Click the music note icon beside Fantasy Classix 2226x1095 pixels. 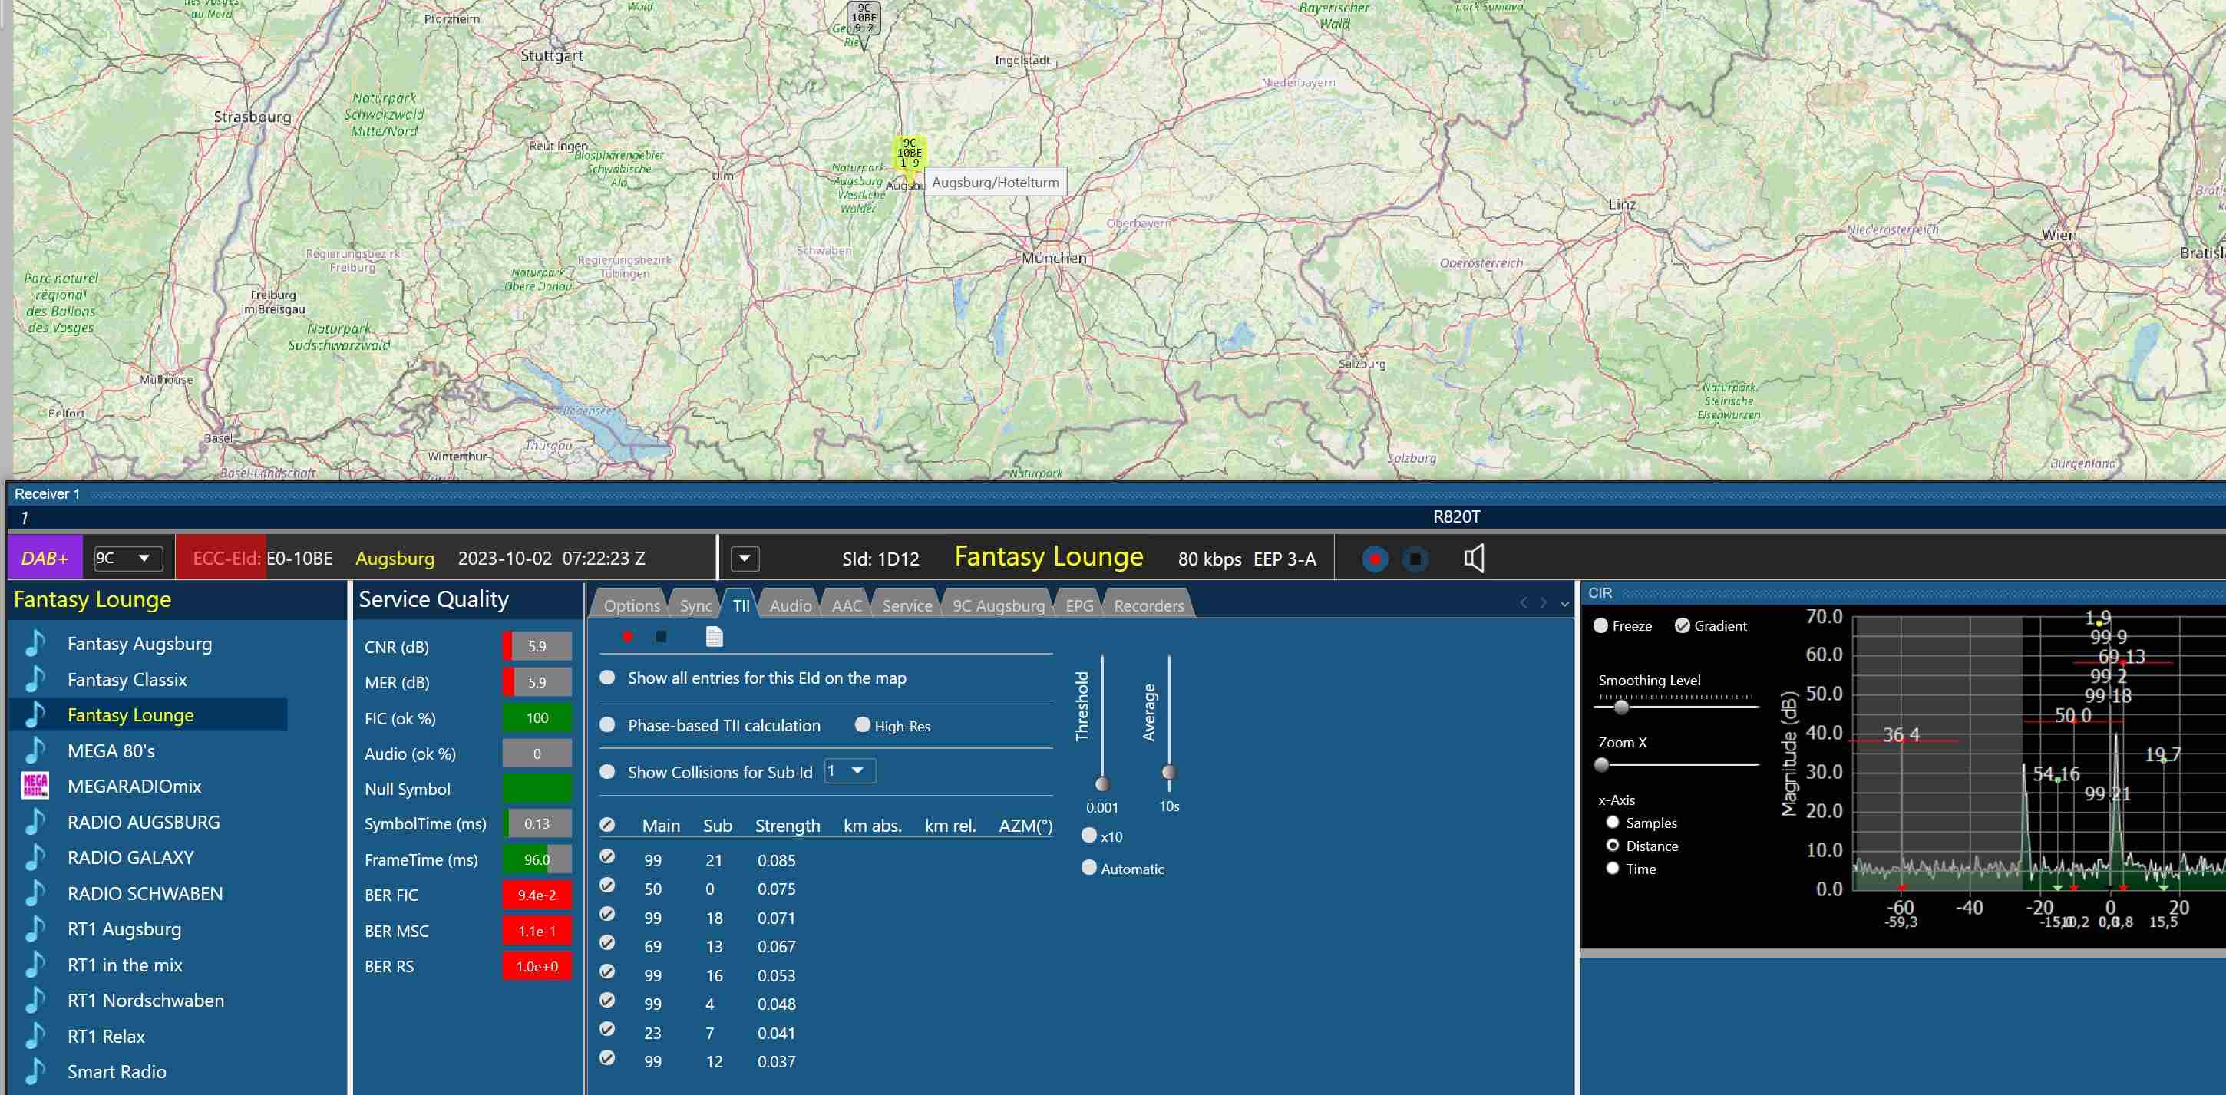pyautogui.click(x=35, y=680)
